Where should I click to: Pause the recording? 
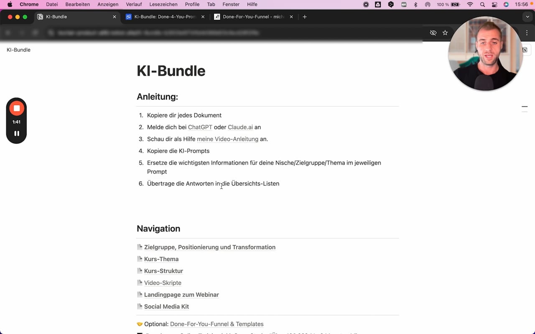click(17, 134)
